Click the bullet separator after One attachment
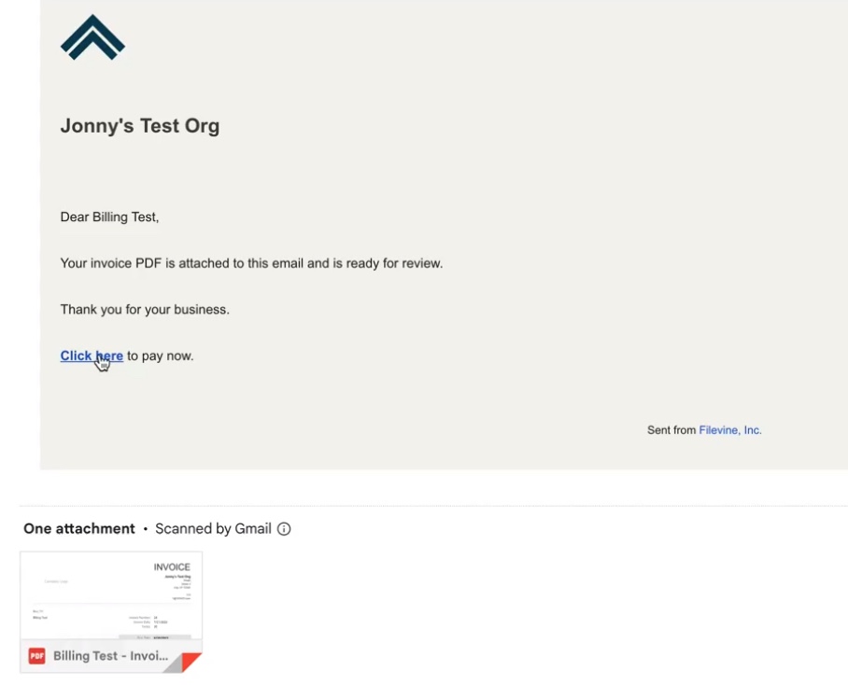The height and width of the screenshot is (685, 848). tap(145, 529)
